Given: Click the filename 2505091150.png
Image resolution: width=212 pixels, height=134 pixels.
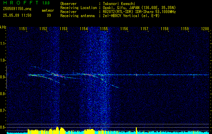Looking at the screenshot, I should click(17, 9).
